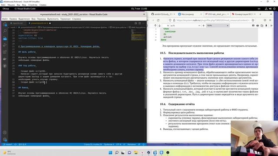The width and height of the screenshot is (278, 156).
Task: Open the Правка menu in VS Code
Action: tap(13, 19)
